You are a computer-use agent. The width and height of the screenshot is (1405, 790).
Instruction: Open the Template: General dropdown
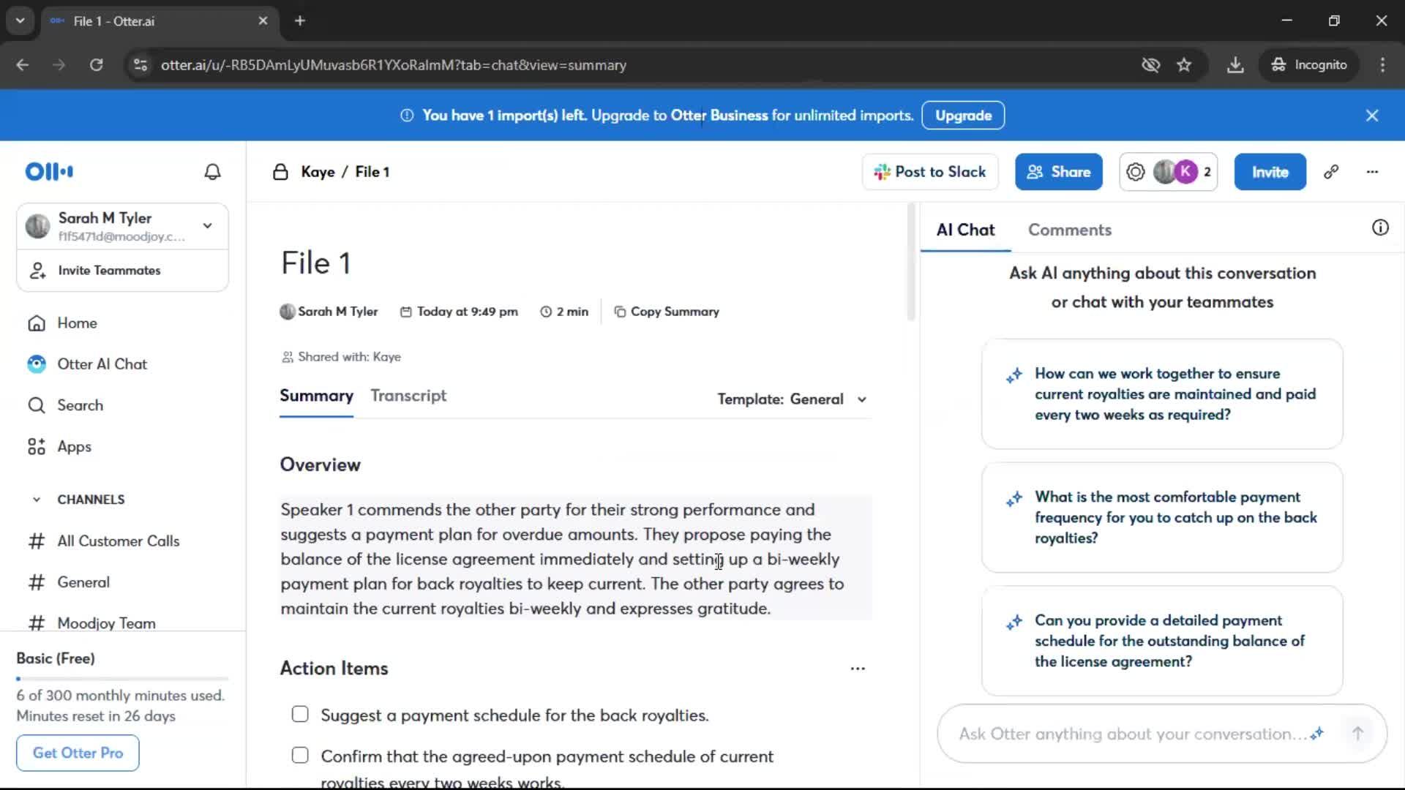793,399
